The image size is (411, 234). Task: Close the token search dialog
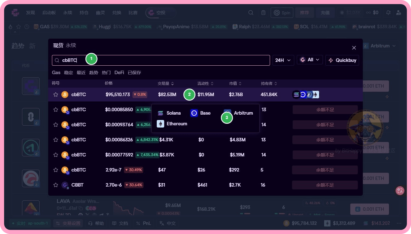point(354,48)
